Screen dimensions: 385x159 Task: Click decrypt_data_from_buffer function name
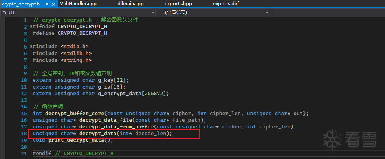[116, 127]
